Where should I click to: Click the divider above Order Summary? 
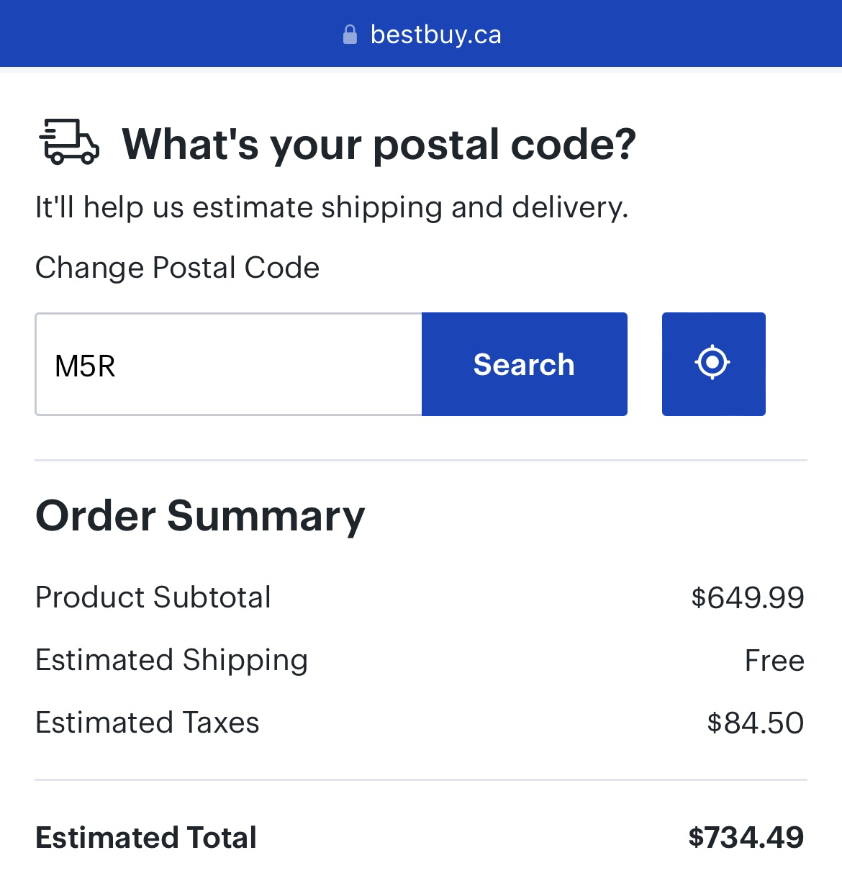point(421,460)
